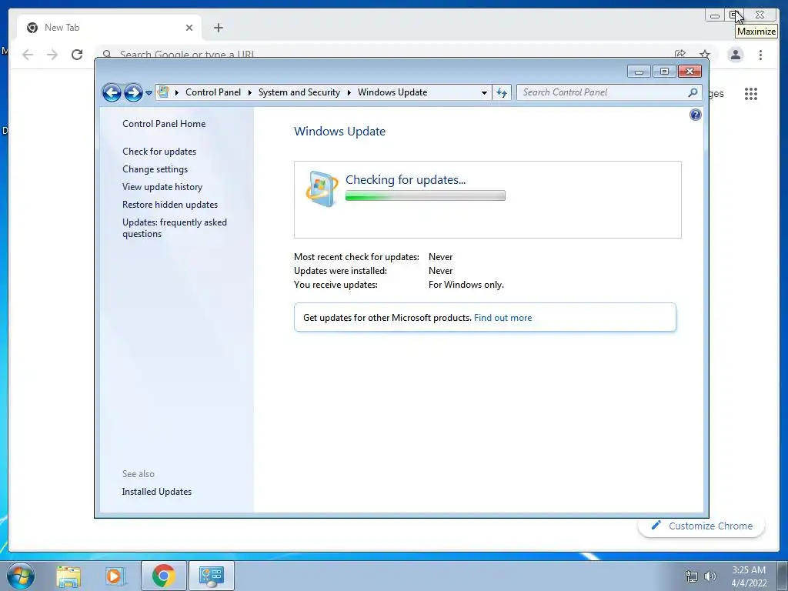Open Installed Updates link
788x591 pixels.
click(157, 492)
